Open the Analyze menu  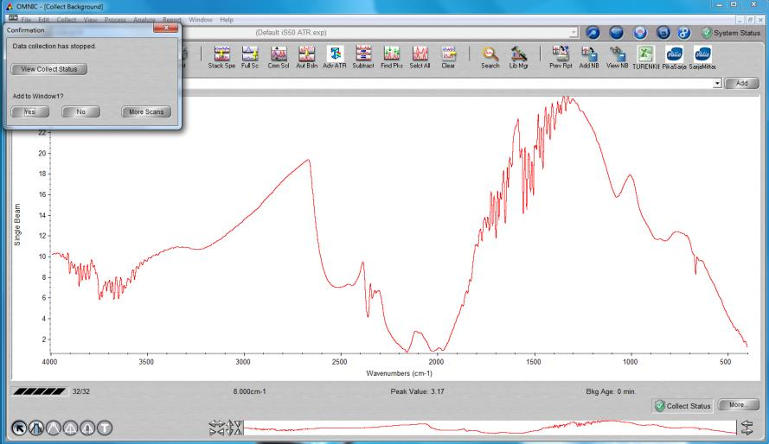pos(144,20)
